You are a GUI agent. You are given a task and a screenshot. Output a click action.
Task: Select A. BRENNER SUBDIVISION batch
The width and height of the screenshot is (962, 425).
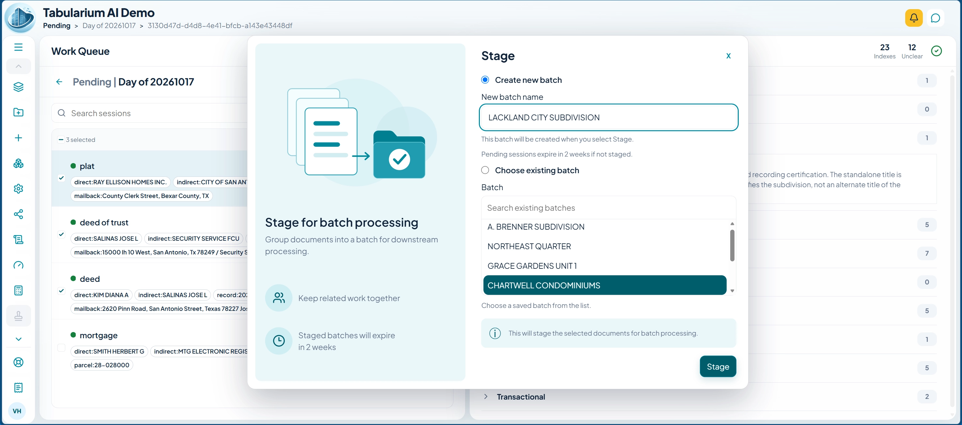[x=605, y=227]
